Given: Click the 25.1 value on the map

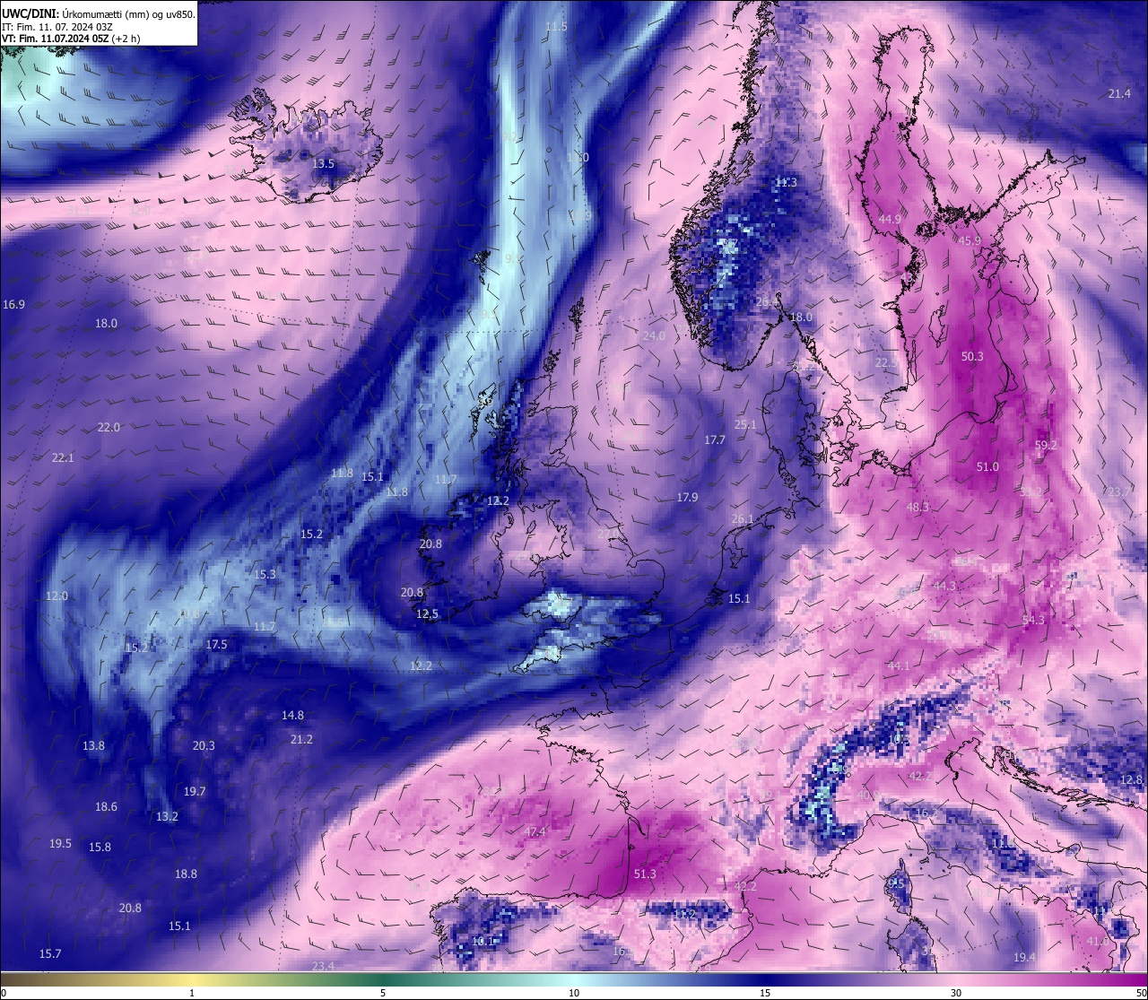Looking at the screenshot, I should coord(745,425).
